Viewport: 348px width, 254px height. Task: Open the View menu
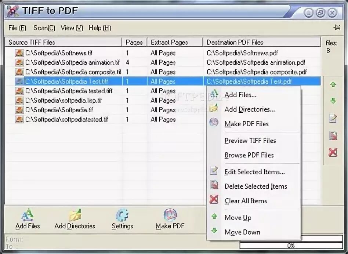tap(72, 28)
